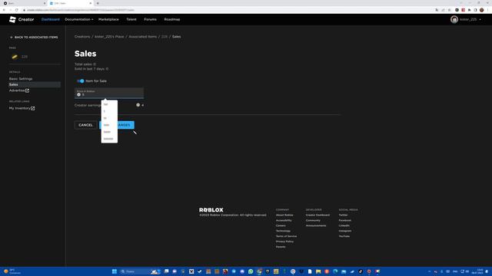
Task: Open Facebook footer link
Action: (x=345, y=221)
